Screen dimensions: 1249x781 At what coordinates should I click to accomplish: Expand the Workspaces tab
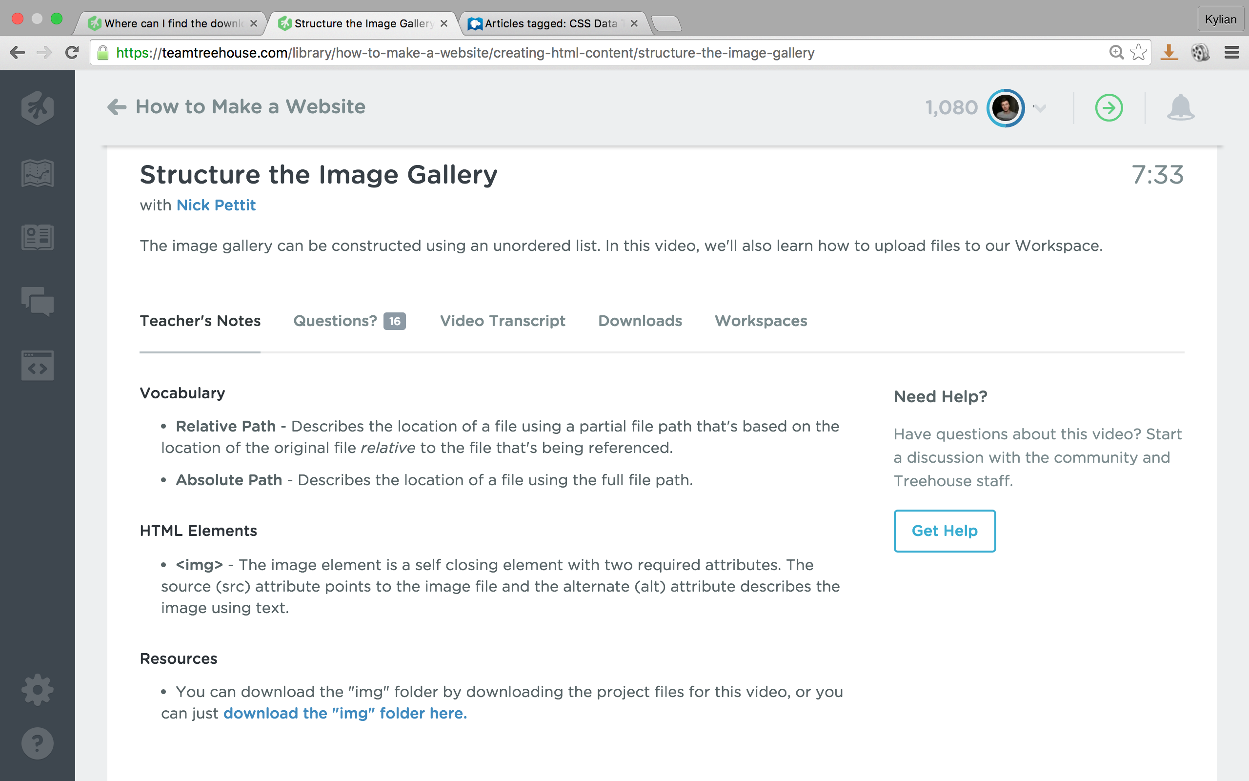(x=760, y=320)
